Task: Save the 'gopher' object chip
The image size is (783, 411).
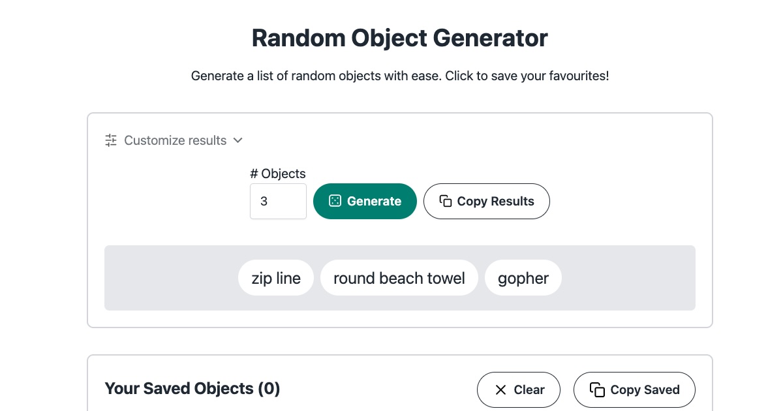Action: [523, 279]
